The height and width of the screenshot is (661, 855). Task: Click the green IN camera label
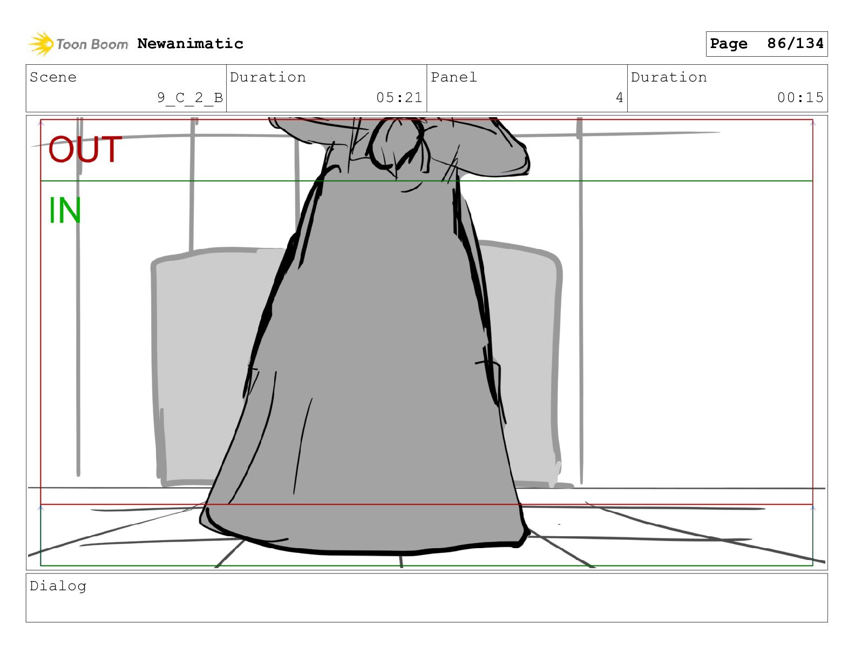click(x=65, y=210)
